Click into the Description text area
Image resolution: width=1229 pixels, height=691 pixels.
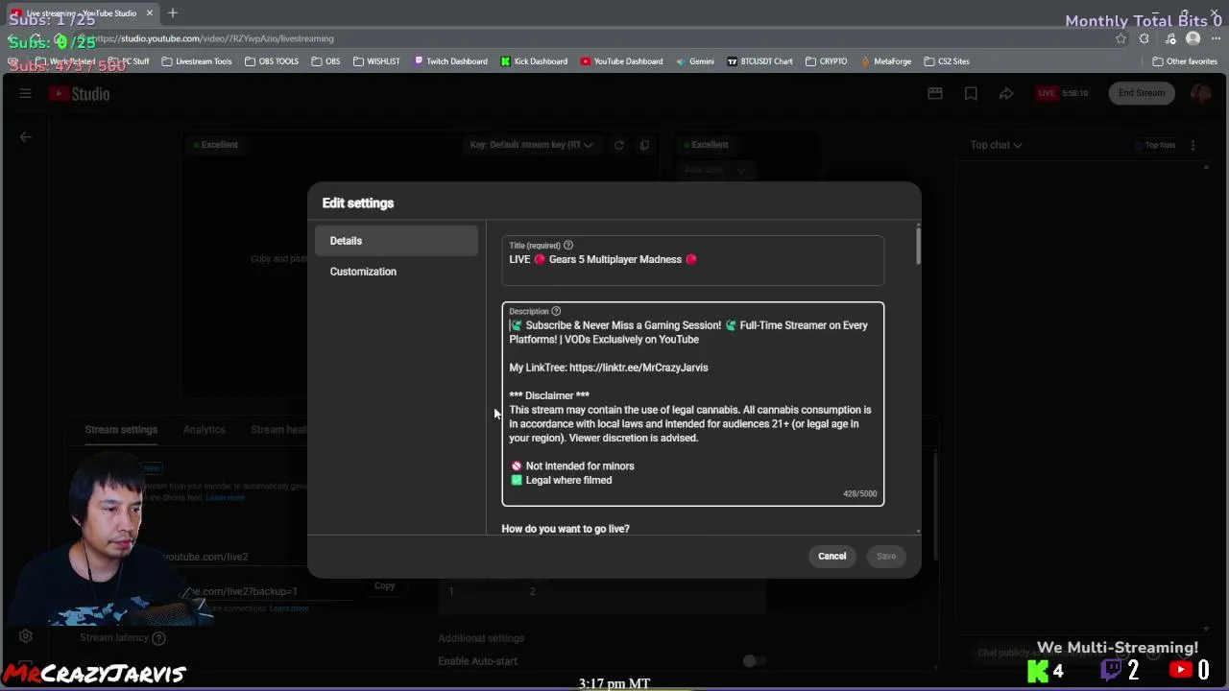click(x=692, y=404)
